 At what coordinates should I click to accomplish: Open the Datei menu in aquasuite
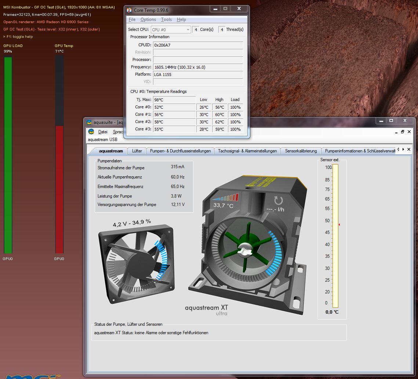pyautogui.click(x=103, y=132)
